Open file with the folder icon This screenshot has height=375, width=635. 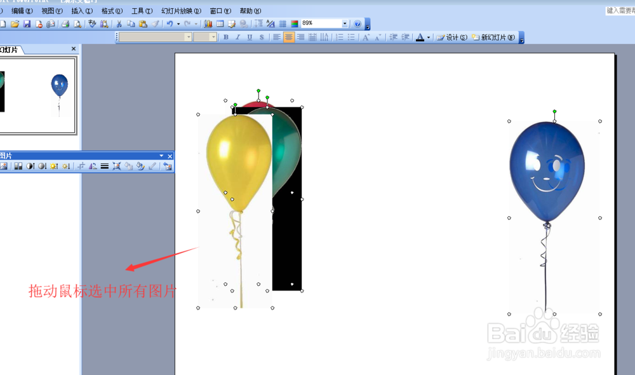[15, 24]
